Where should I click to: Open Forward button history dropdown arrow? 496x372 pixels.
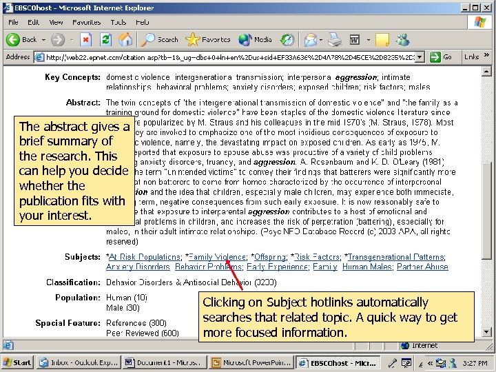[x=72, y=40]
